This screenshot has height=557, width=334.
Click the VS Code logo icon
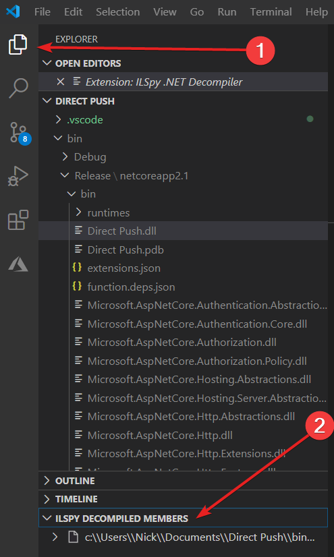click(x=13, y=11)
